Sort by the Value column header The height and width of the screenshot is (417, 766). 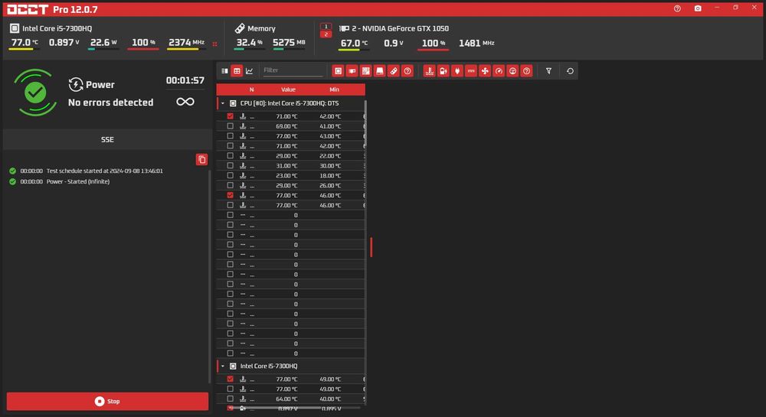point(288,90)
